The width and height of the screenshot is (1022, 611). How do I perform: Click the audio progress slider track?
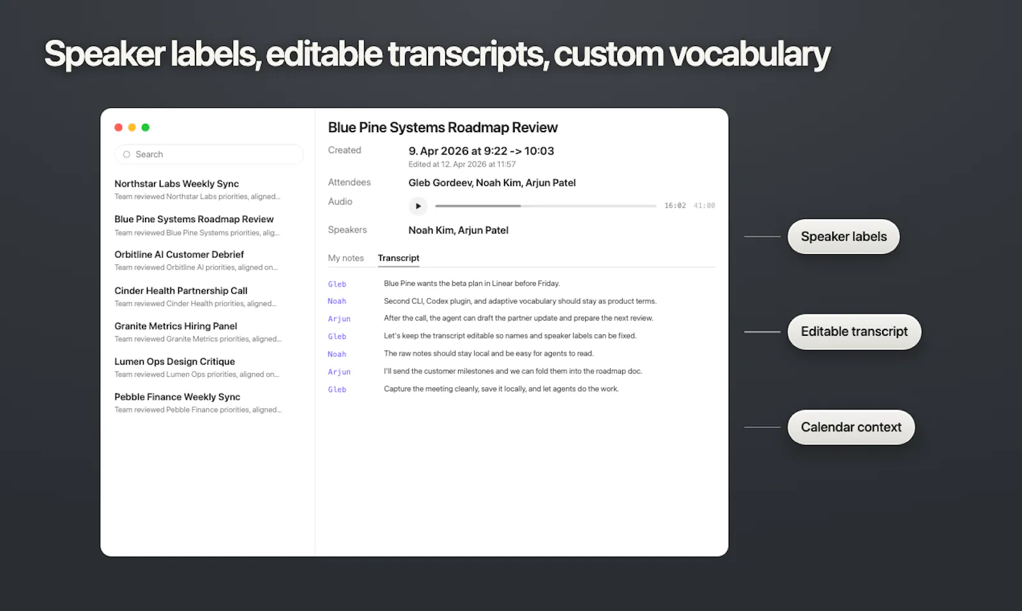545,206
